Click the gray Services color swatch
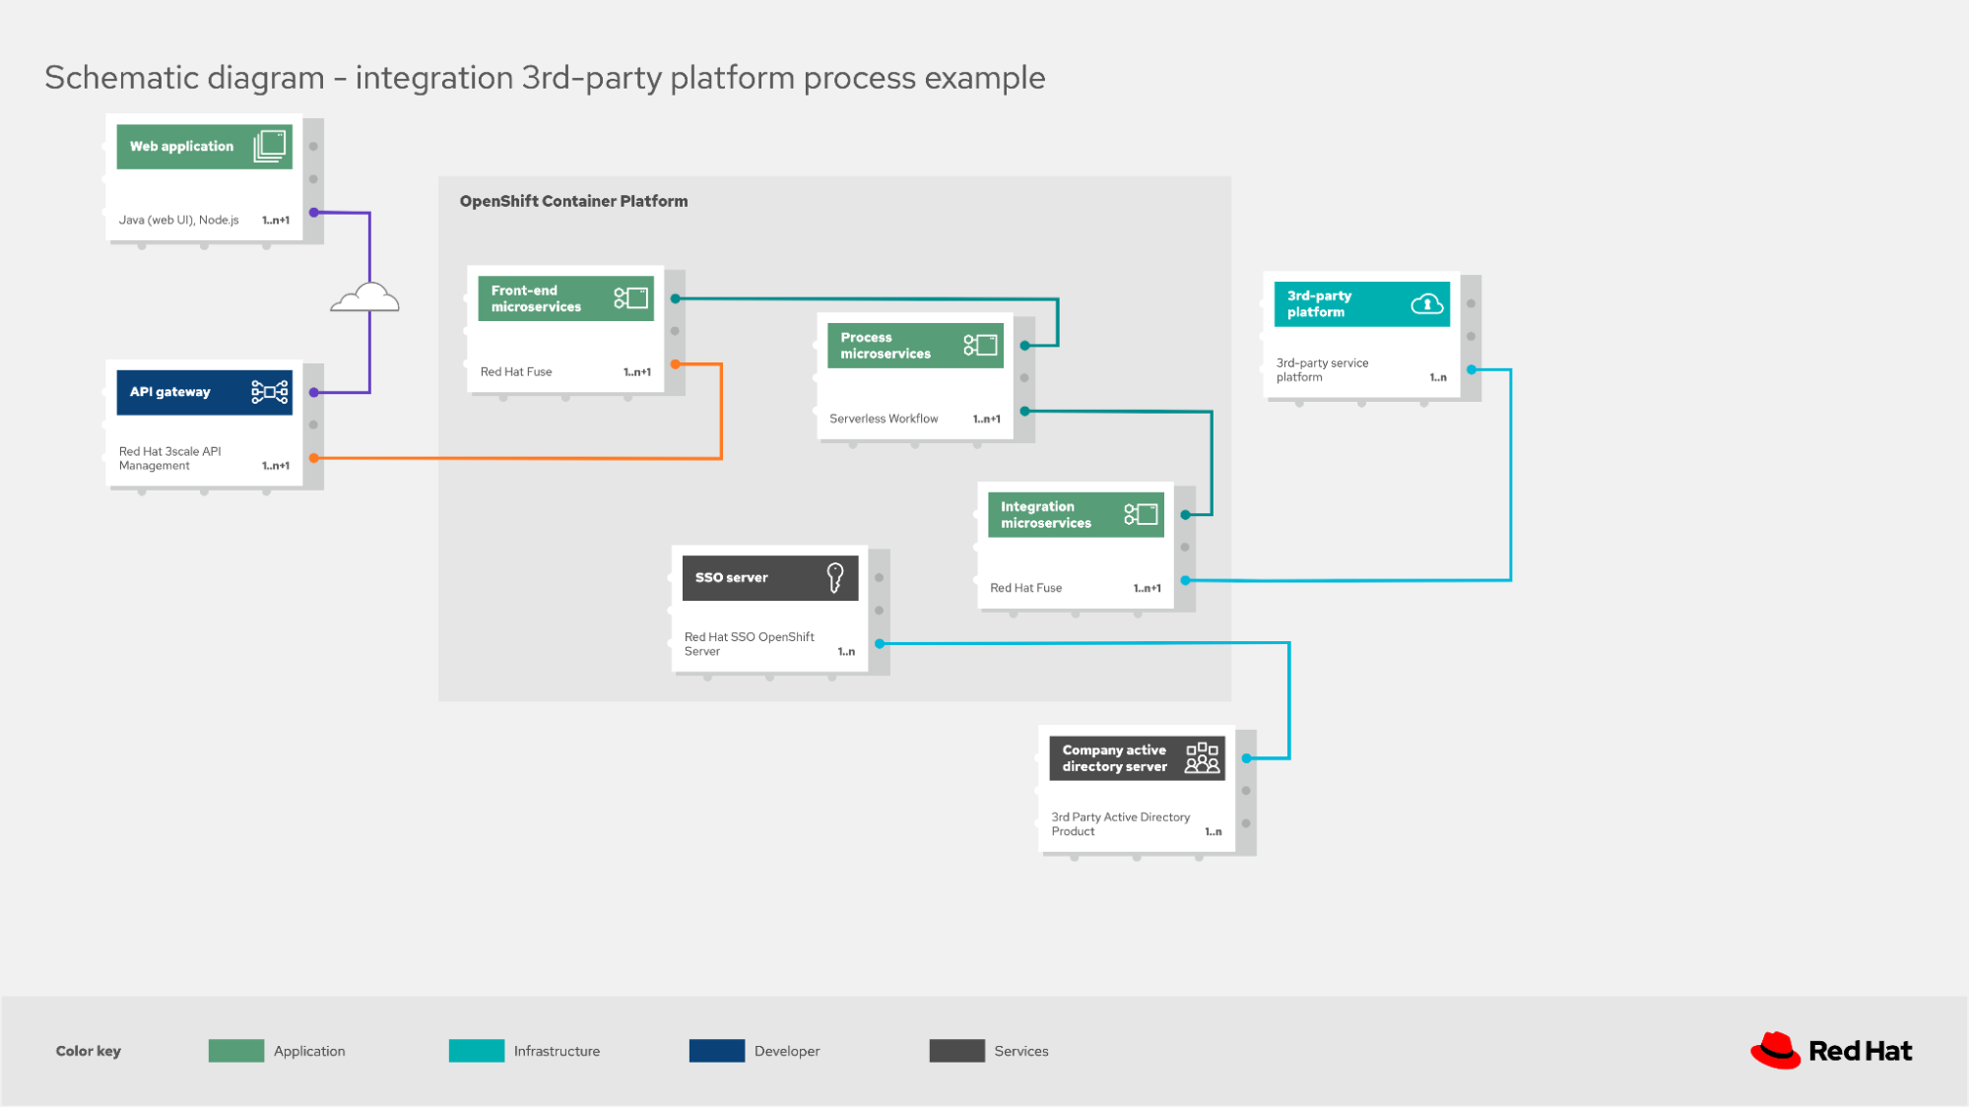This screenshot has height=1108, width=1969. 956,1051
